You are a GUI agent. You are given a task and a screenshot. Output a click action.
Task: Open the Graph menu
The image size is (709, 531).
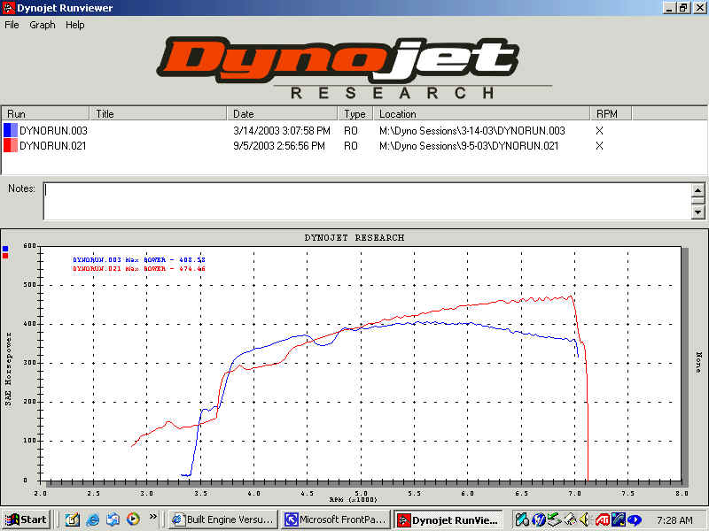point(42,25)
